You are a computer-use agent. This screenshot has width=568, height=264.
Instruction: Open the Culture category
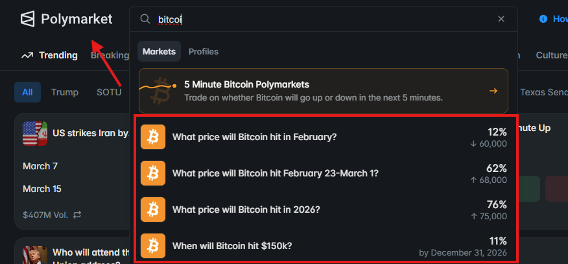[x=551, y=55]
